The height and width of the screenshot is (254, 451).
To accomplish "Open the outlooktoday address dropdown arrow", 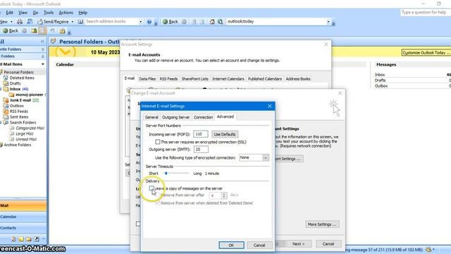I will click(328, 22).
